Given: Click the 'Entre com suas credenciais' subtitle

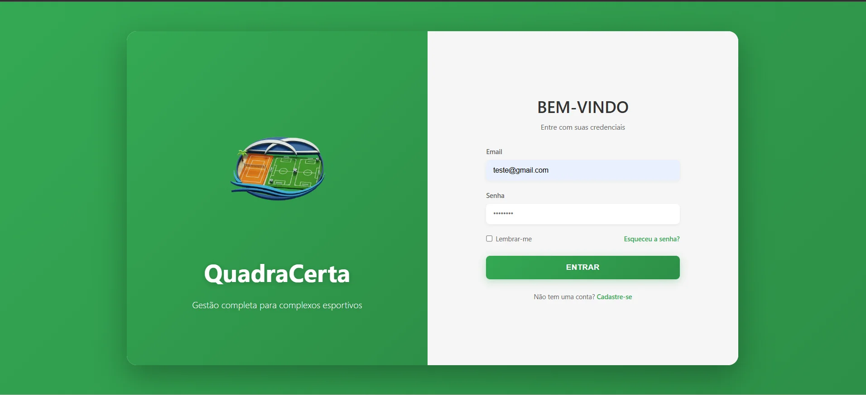Looking at the screenshot, I should (x=583, y=127).
